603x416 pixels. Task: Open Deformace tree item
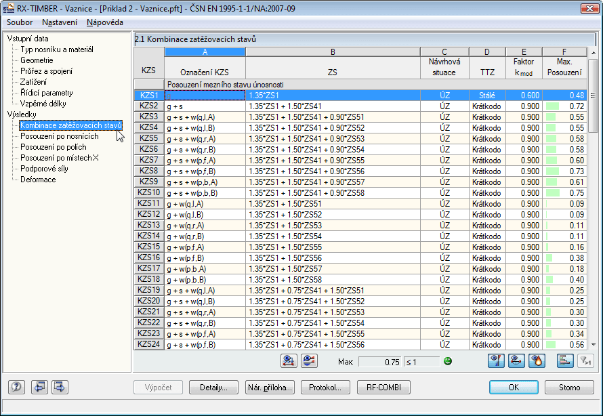click(38, 180)
